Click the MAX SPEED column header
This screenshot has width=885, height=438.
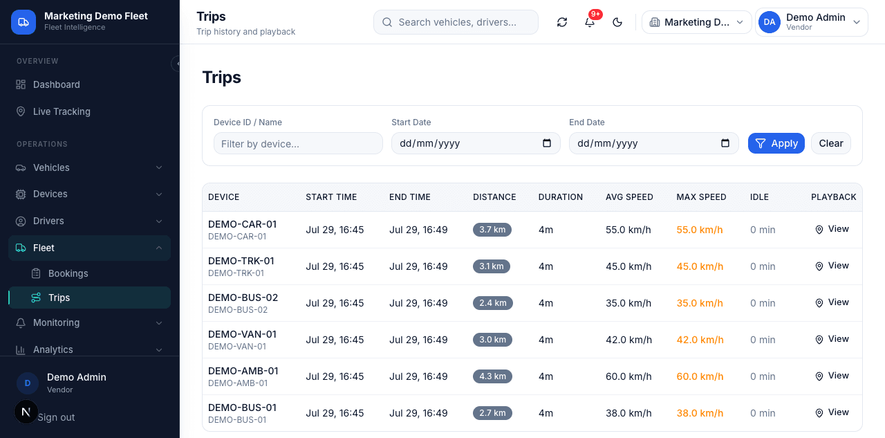[x=701, y=197]
